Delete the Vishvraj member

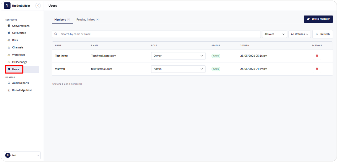(x=317, y=69)
